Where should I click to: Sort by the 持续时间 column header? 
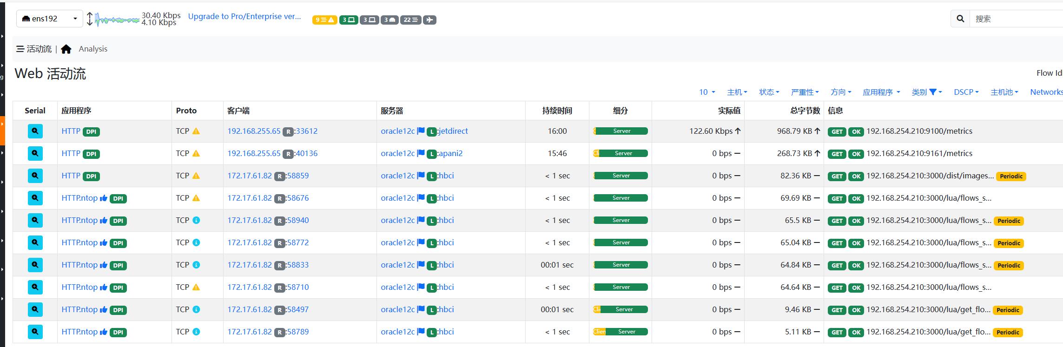557,111
